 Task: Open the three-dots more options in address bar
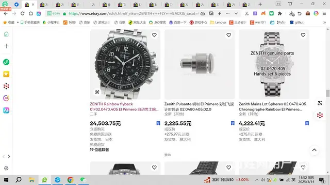click(x=228, y=13)
